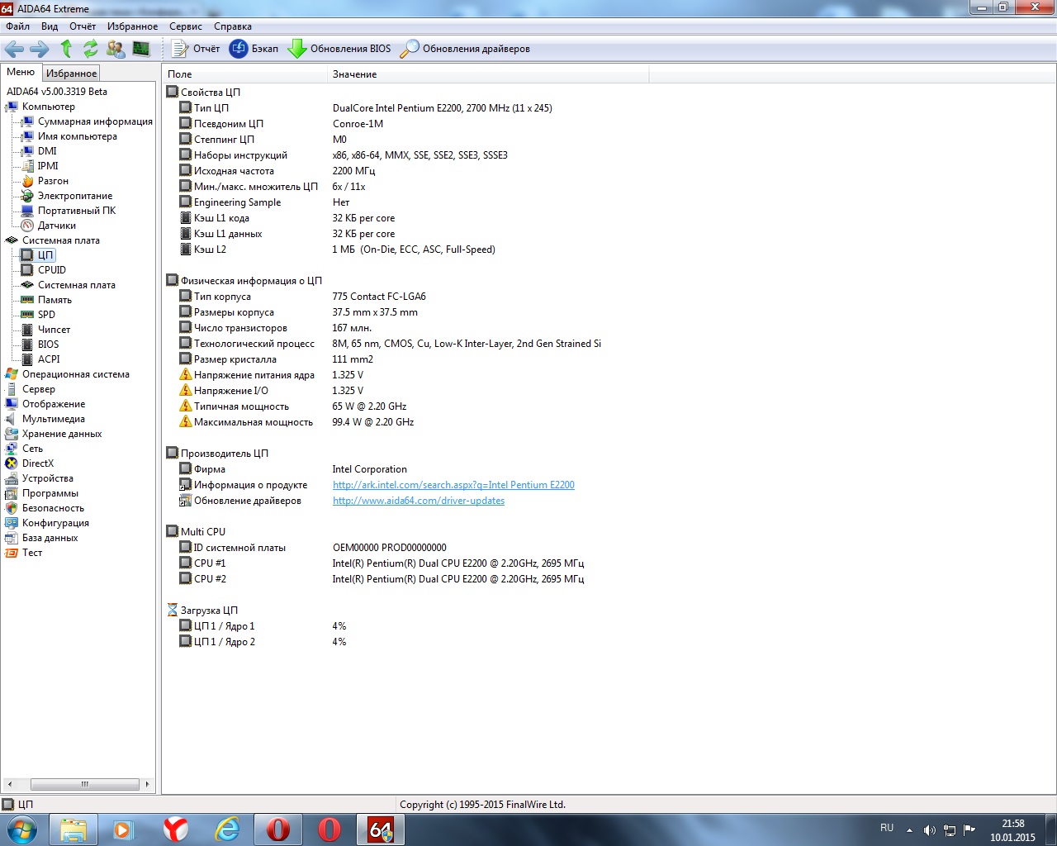Screen dimensions: 1057x846
Task: Open the users icon in the toolbar
Action: click(116, 49)
